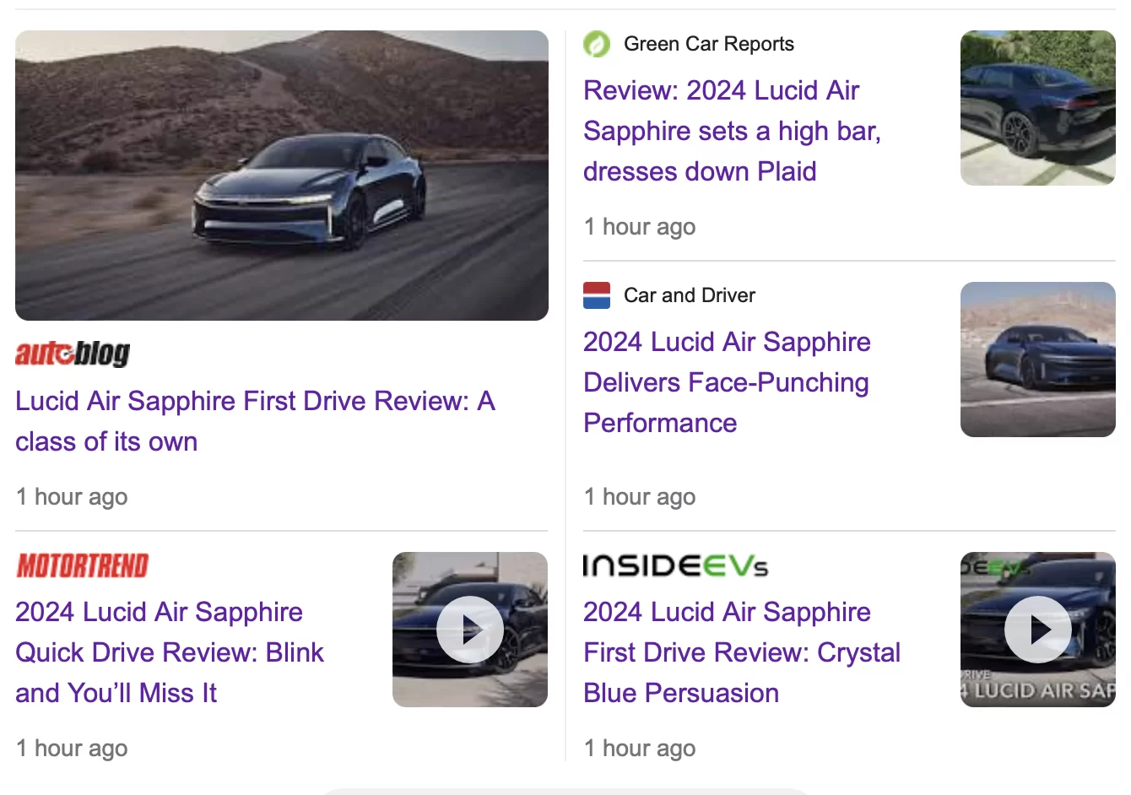Click the Car and Driver flag icon
Viewport: 1131px width, 795px height.
pyautogui.click(x=597, y=295)
